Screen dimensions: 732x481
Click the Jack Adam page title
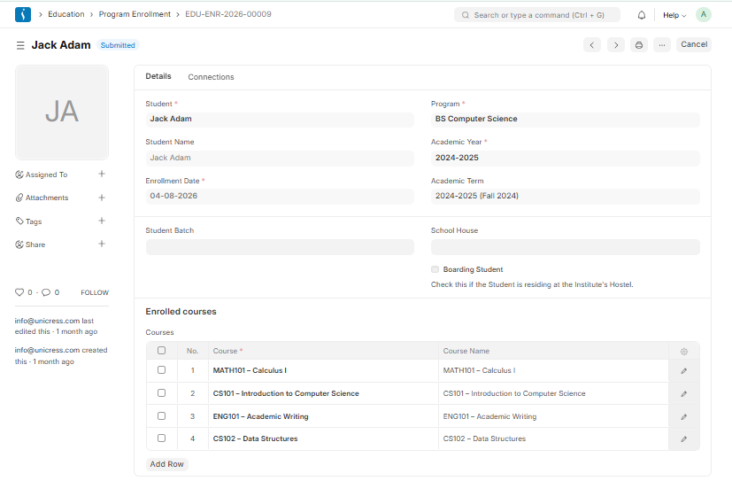[61, 45]
